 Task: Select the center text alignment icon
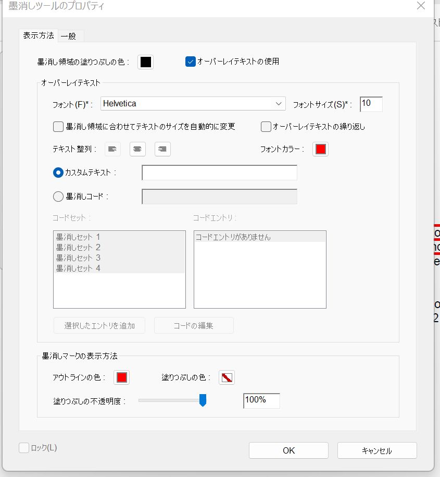pos(137,149)
